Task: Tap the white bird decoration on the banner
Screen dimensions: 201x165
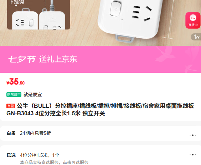Action: [165, 53]
